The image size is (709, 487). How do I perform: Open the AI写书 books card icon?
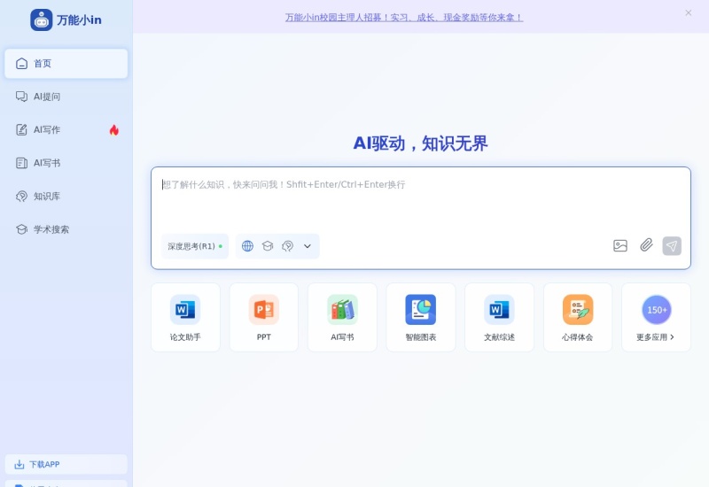point(342,310)
